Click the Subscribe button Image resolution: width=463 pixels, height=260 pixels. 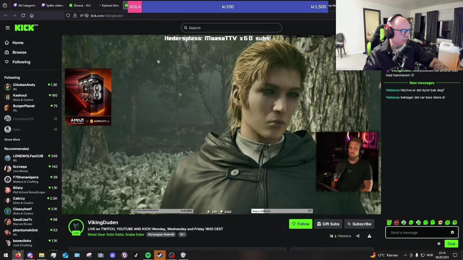(x=359, y=224)
